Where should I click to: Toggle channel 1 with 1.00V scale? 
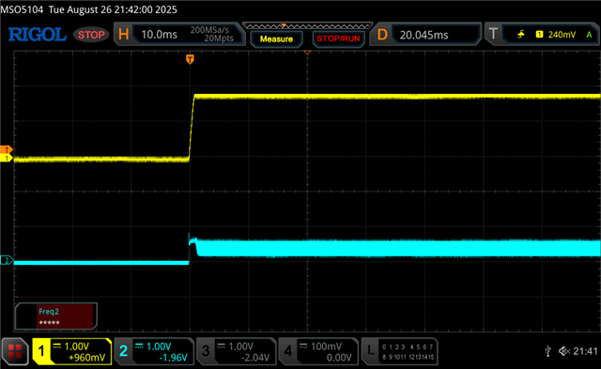click(72, 351)
